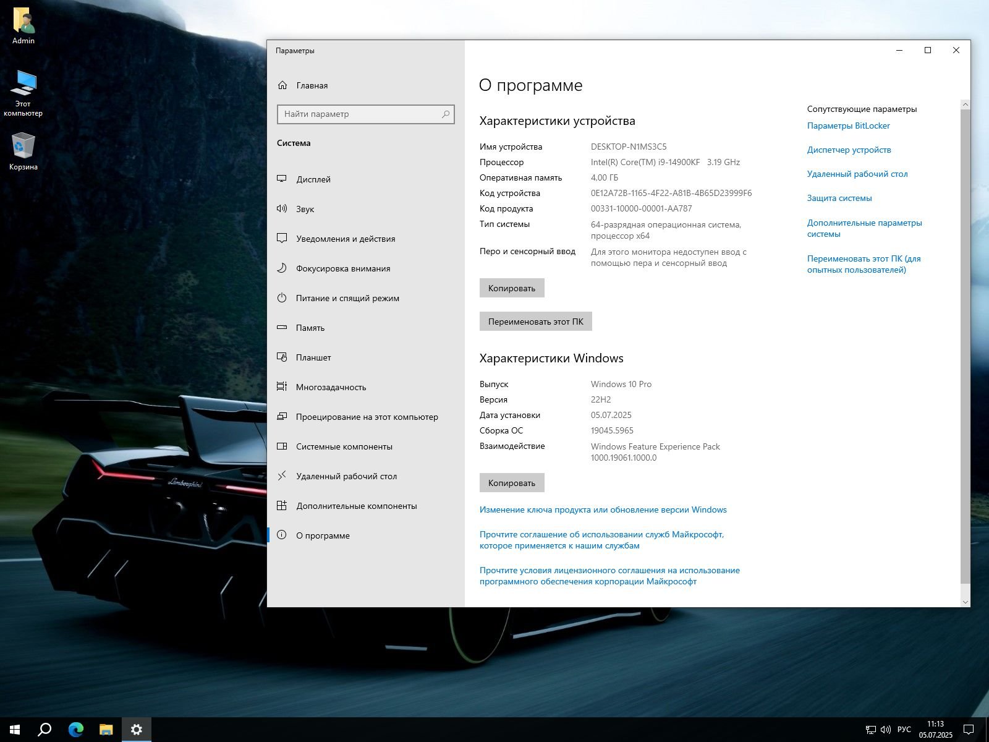This screenshot has width=989, height=742.
Task: Click the Уведомления и действия icon
Action: pyautogui.click(x=282, y=239)
